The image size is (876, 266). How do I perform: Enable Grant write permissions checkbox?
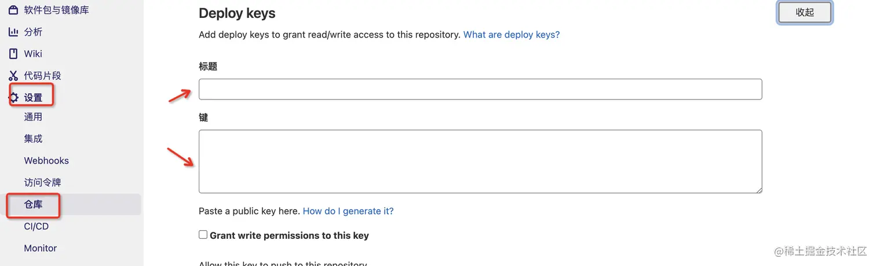click(x=203, y=235)
